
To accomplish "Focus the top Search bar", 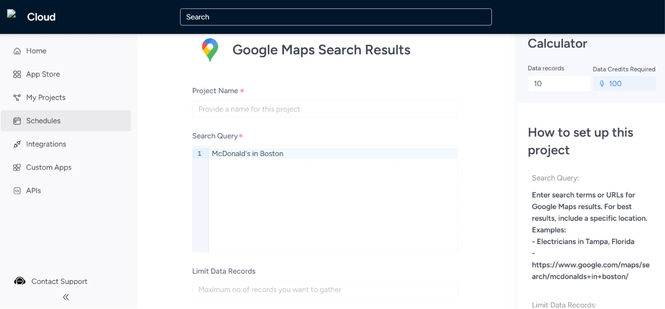I will [x=336, y=17].
